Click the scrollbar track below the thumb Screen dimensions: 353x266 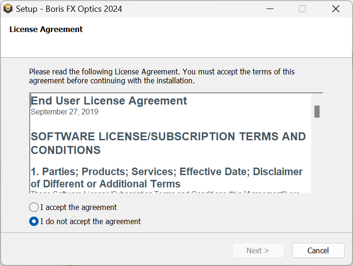pos(317,155)
